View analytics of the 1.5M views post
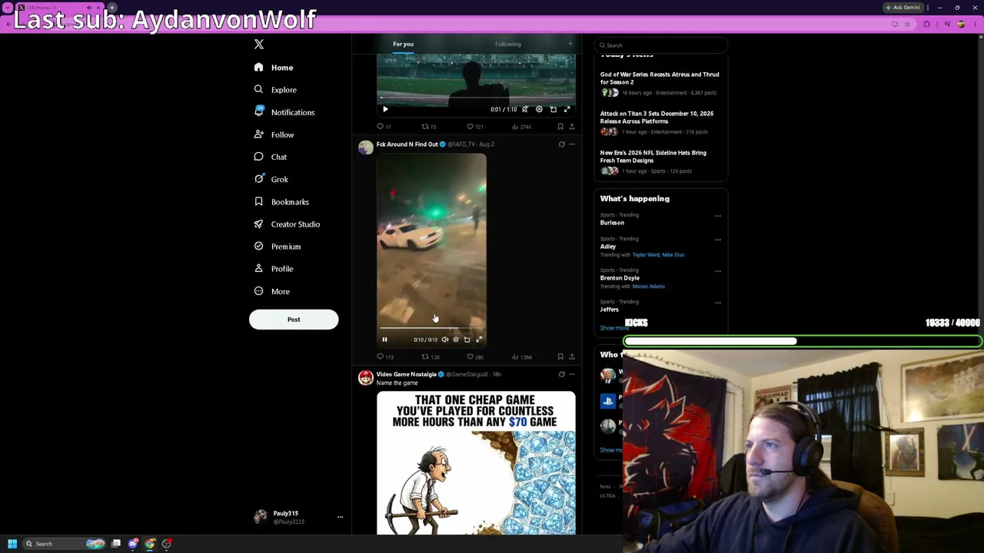The image size is (984, 553). [x=522, y=357]
